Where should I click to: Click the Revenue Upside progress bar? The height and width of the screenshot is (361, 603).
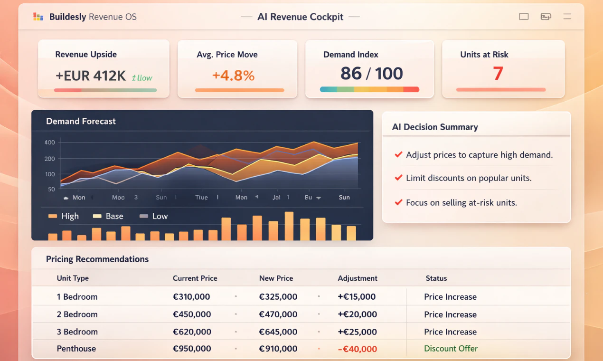pos(105,90)
